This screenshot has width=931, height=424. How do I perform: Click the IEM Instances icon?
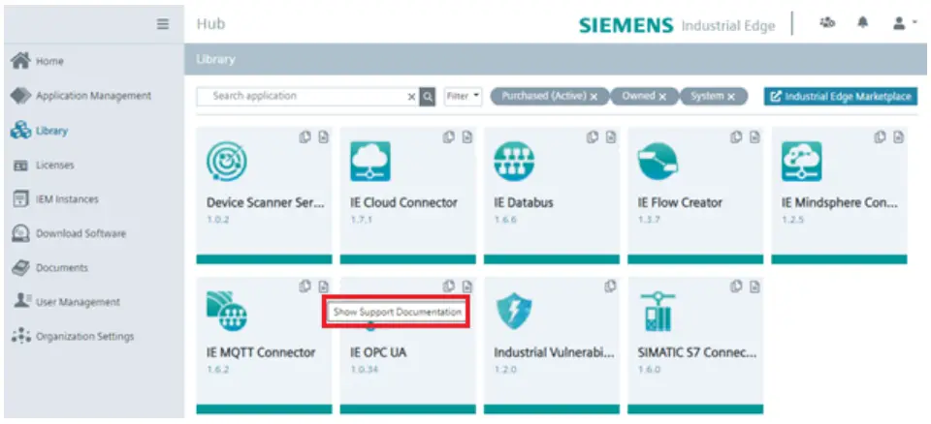pos(20,199)
